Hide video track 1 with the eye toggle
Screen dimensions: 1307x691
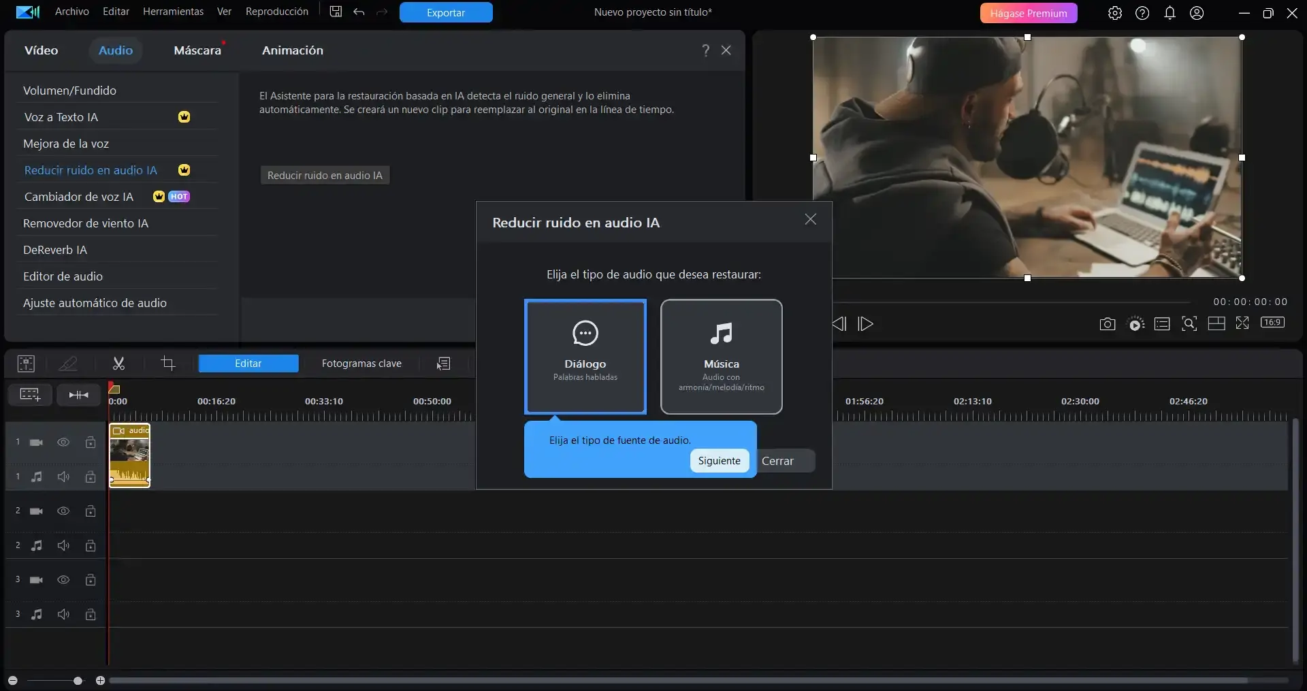click(x=63, y=442)
